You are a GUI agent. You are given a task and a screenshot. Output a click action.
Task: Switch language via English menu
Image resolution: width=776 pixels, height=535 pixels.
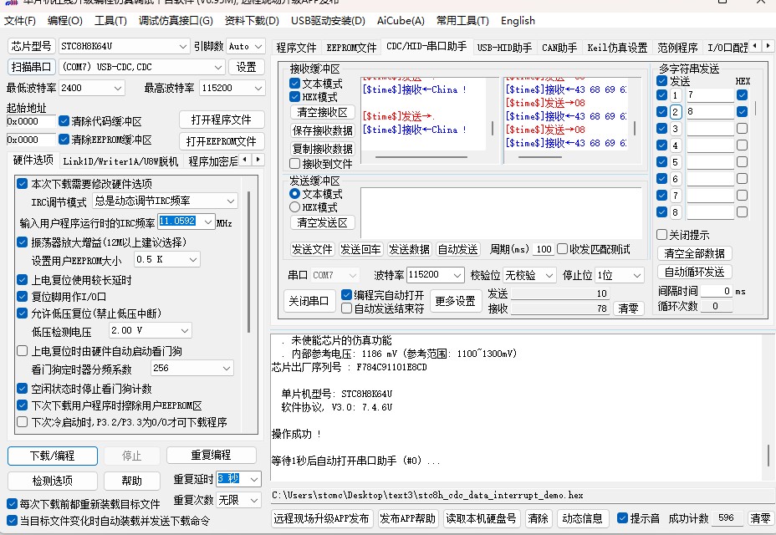(518, 21)
